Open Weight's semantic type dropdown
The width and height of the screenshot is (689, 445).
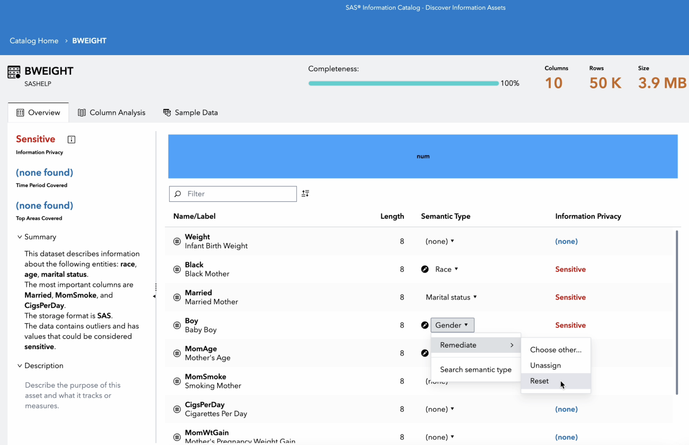click(x=440, y=241)
